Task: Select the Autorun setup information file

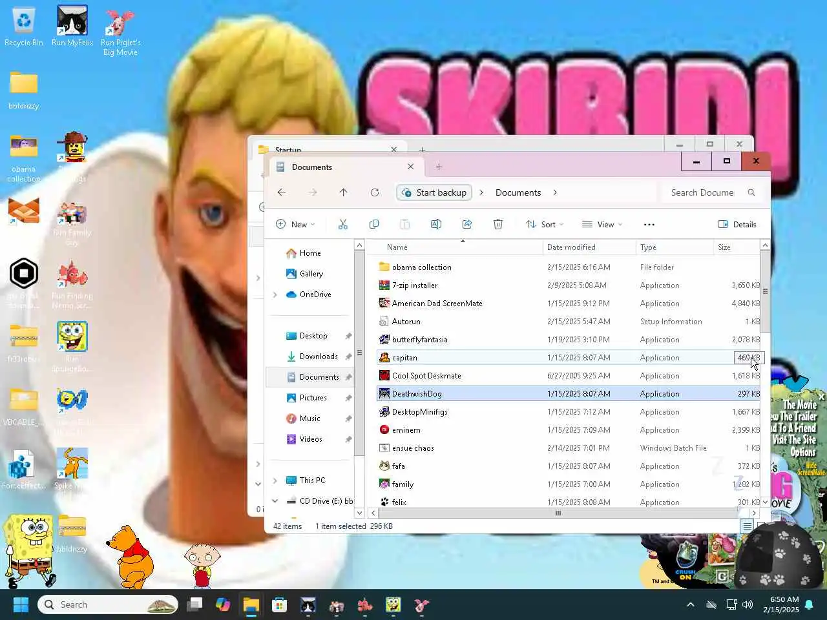Action: (x=569, y=321)
